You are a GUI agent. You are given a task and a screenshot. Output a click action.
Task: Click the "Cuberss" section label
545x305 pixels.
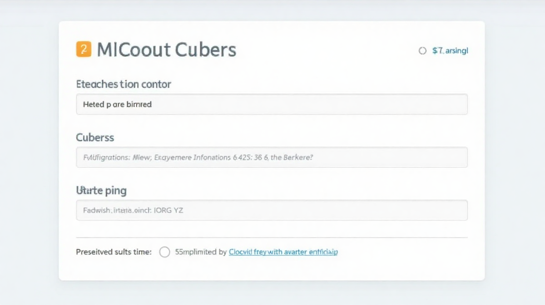pos(95,137)
